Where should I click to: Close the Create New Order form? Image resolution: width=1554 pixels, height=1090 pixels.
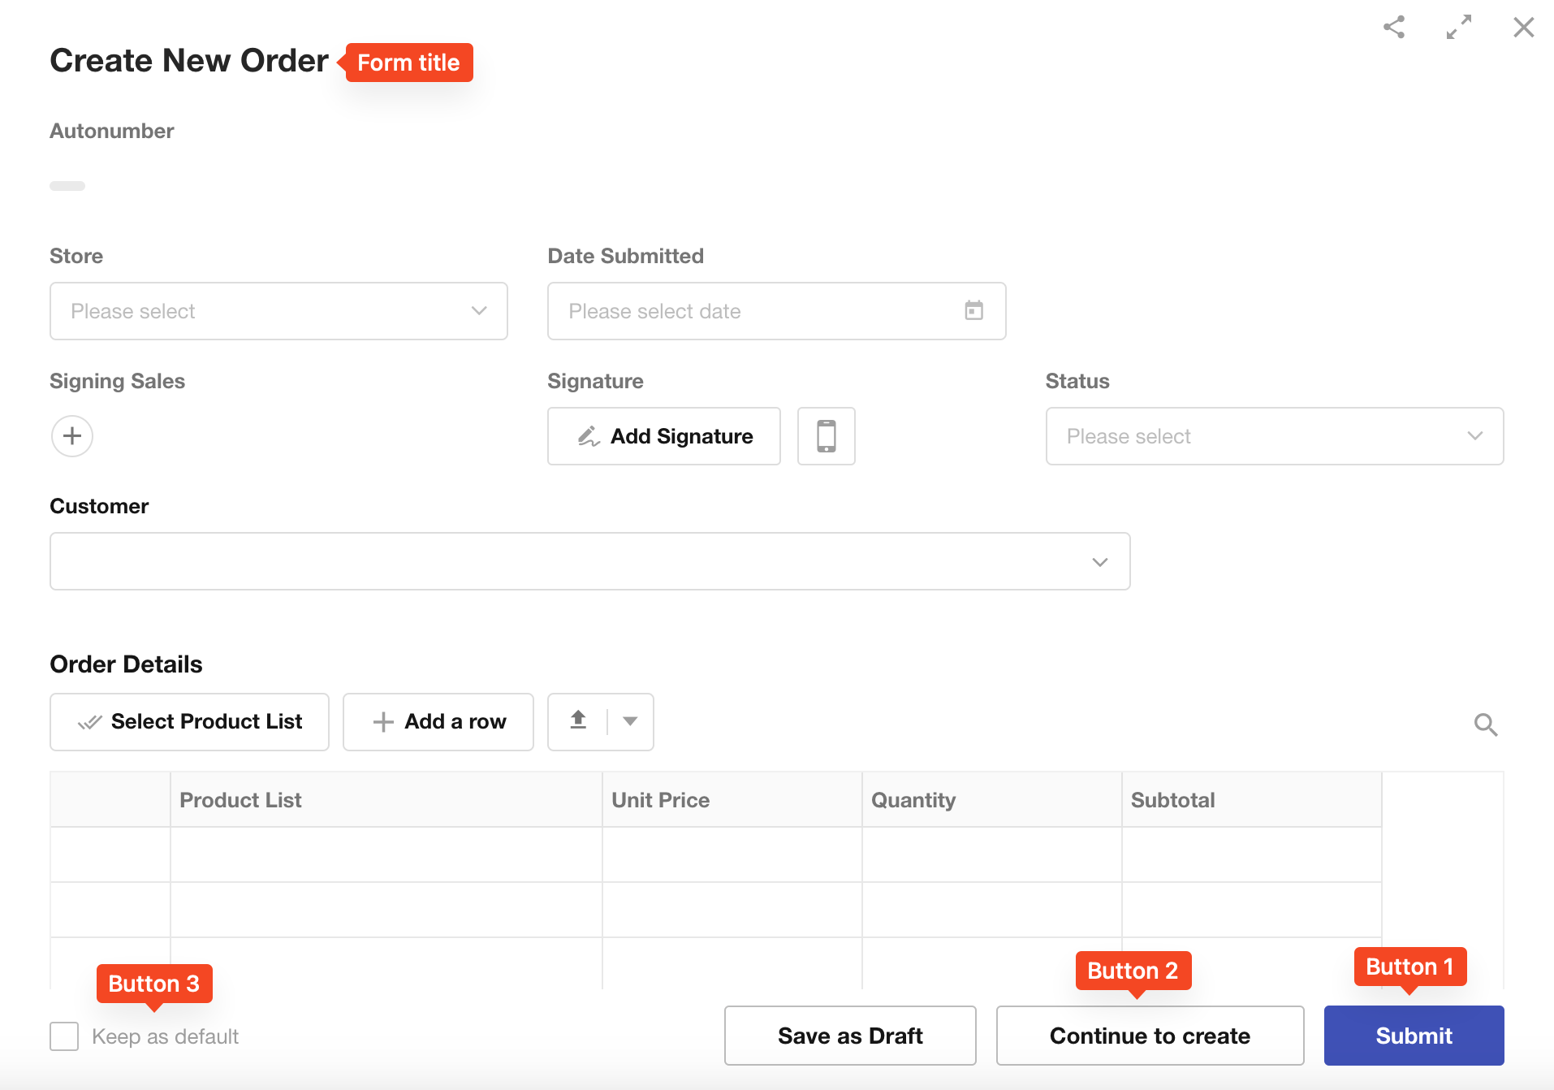[x=1523, y=28]
